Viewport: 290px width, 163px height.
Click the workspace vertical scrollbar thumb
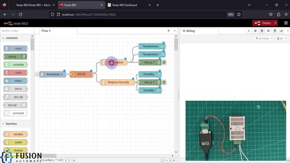point(176,44)
